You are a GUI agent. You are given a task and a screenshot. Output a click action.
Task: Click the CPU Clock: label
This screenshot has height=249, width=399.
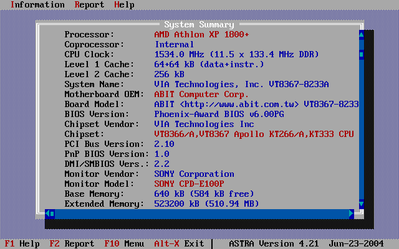[89, 54]
